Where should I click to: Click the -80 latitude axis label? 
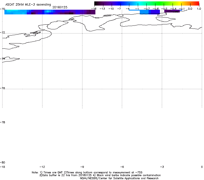pyautogui.click(x=2, y=162)
